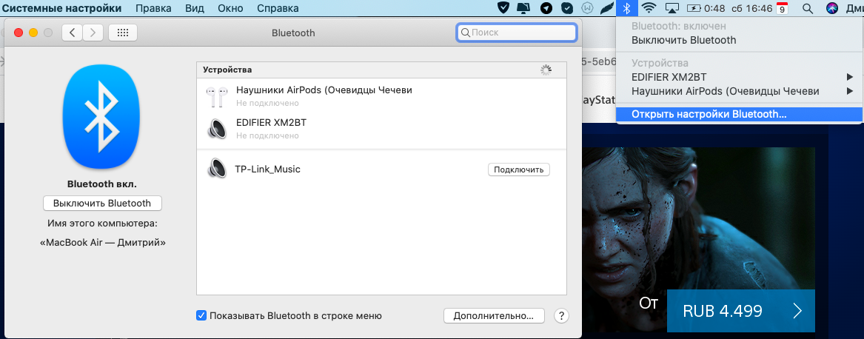Click the checkmark badge menu bar icon
Viewport: 864px width, 339px height.
[566, 7]
